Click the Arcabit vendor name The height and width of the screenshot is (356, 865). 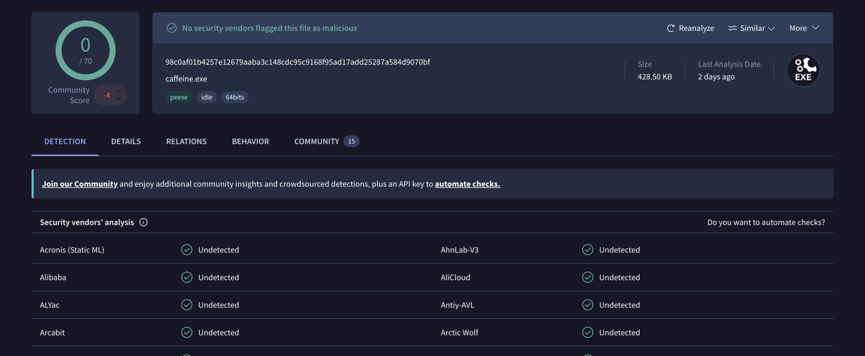click(x=53, y=333)
